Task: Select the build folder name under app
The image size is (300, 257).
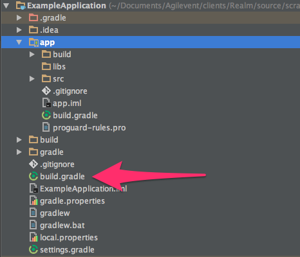Action: tap(62, 55)
